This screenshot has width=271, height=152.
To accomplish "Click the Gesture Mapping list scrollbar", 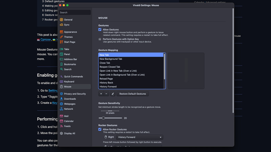I will click(x=164, y=62).
